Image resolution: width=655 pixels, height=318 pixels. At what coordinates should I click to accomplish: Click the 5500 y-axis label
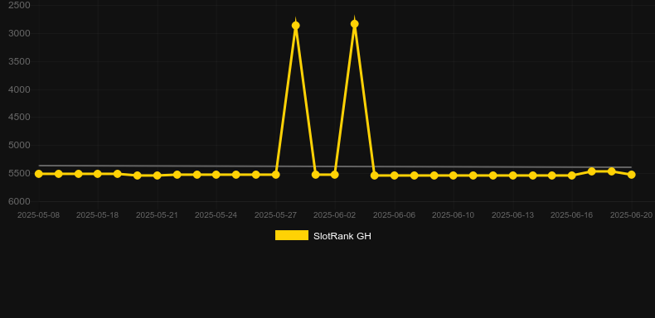(x=19, y=173)
